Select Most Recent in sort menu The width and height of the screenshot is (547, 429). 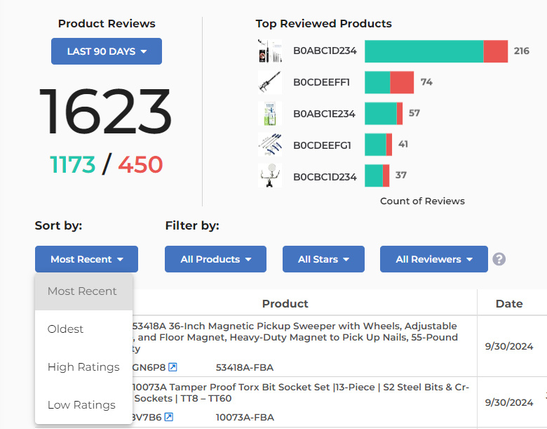(x=82, y=291)
